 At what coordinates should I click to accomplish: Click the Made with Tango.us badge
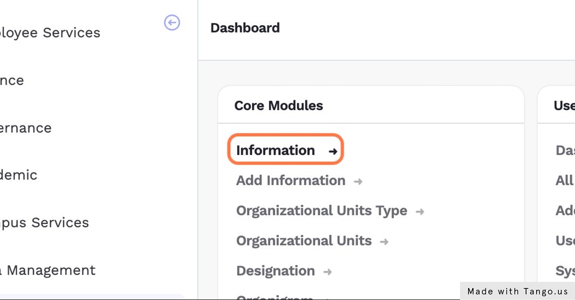coord(517,291)
